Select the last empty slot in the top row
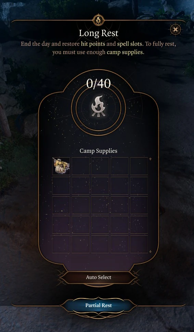194x332 pixels. [139, 166]
